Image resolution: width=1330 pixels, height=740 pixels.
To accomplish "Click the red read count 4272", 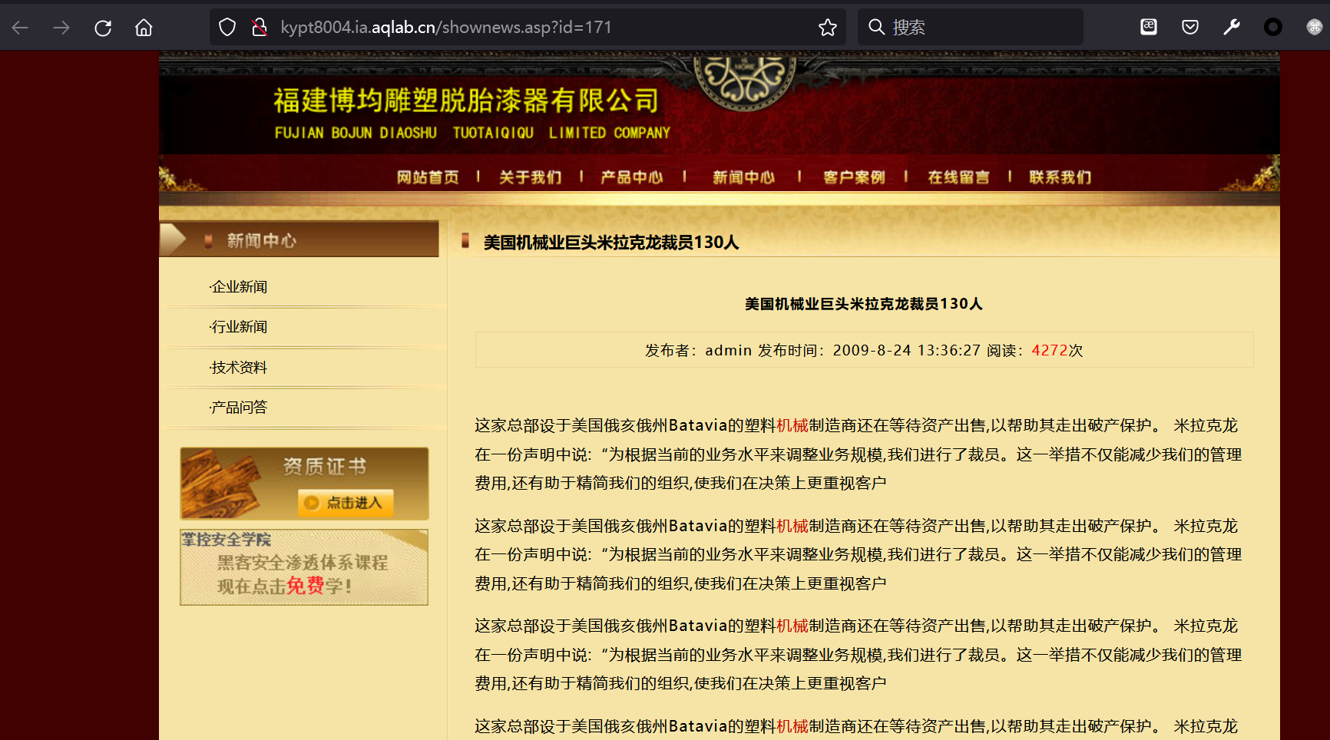I will pyautogui.click(x=1050, y=351).
